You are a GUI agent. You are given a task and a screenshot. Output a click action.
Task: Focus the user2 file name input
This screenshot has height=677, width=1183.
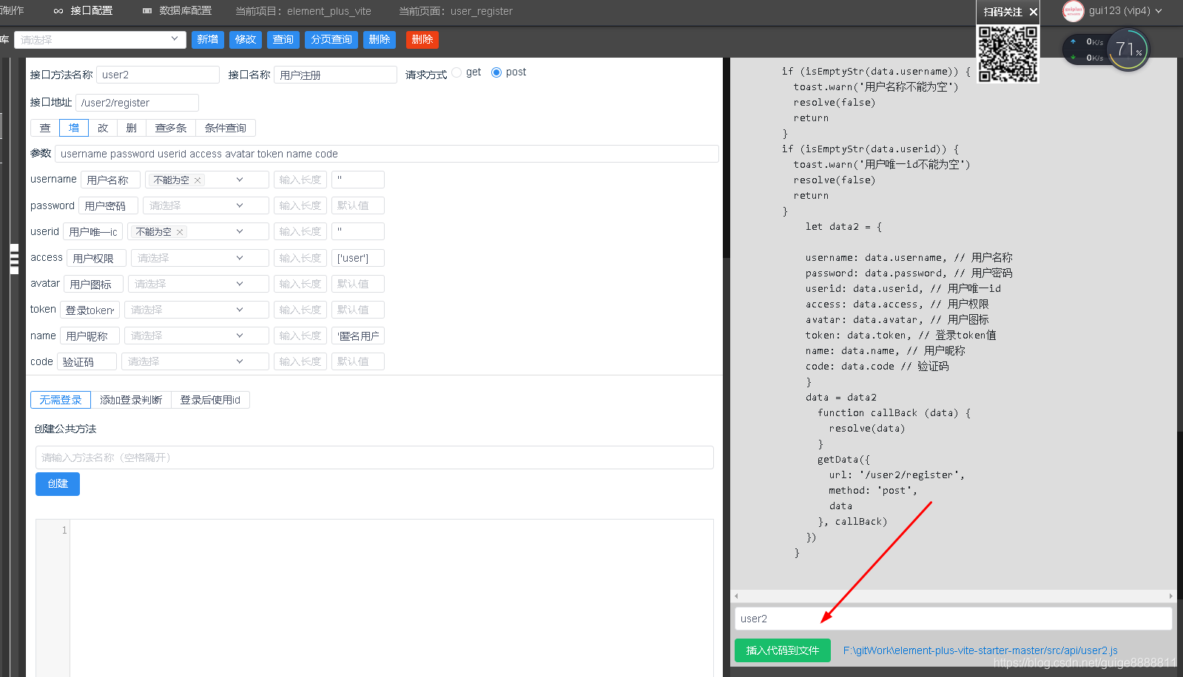point(953,619)
